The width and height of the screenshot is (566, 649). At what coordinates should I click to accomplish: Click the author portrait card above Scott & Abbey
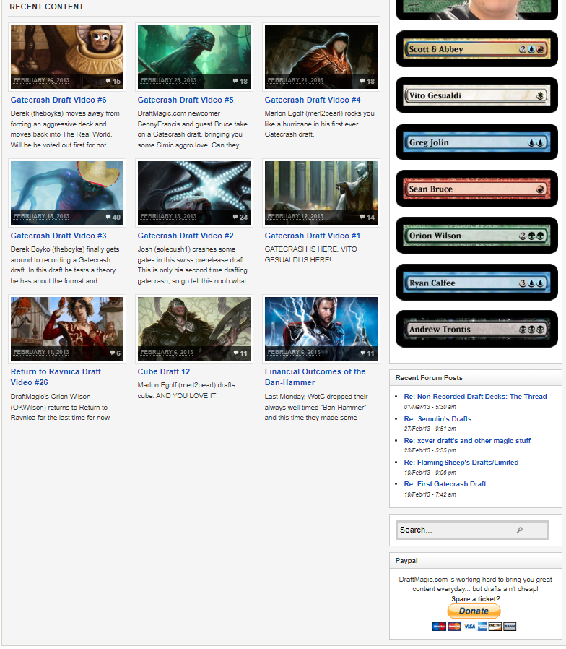(476, 10)
